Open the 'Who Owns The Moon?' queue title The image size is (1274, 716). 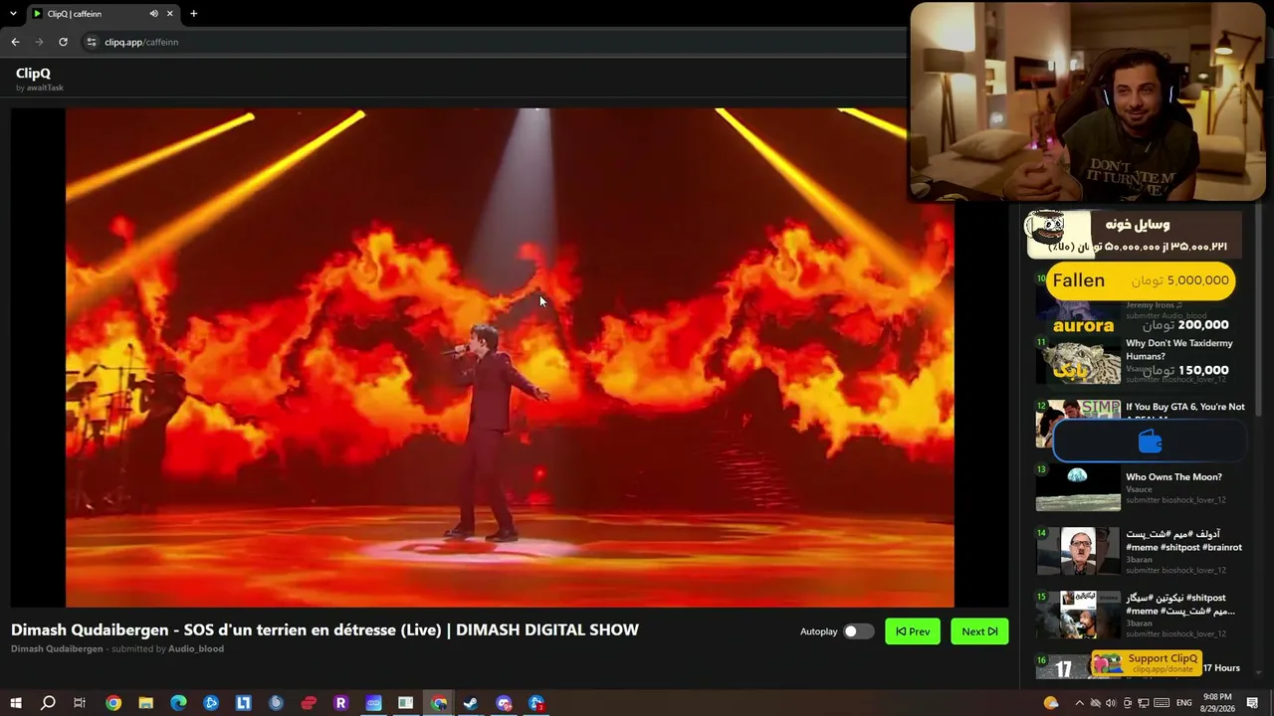(x=1173, y=476)
